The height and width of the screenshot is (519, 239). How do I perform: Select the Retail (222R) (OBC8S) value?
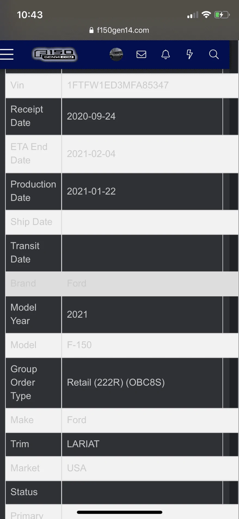116,382
